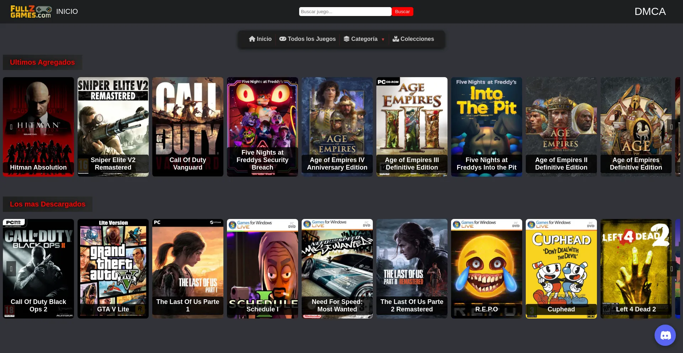Click the red Buscar button
This screenshot has width=683, height=353.
(x=402, y=11)
